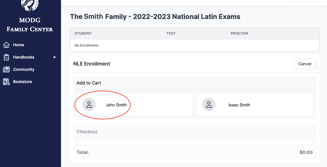Click the Total: label
Screen dimensions: 327x167
(x=83, y=153)
